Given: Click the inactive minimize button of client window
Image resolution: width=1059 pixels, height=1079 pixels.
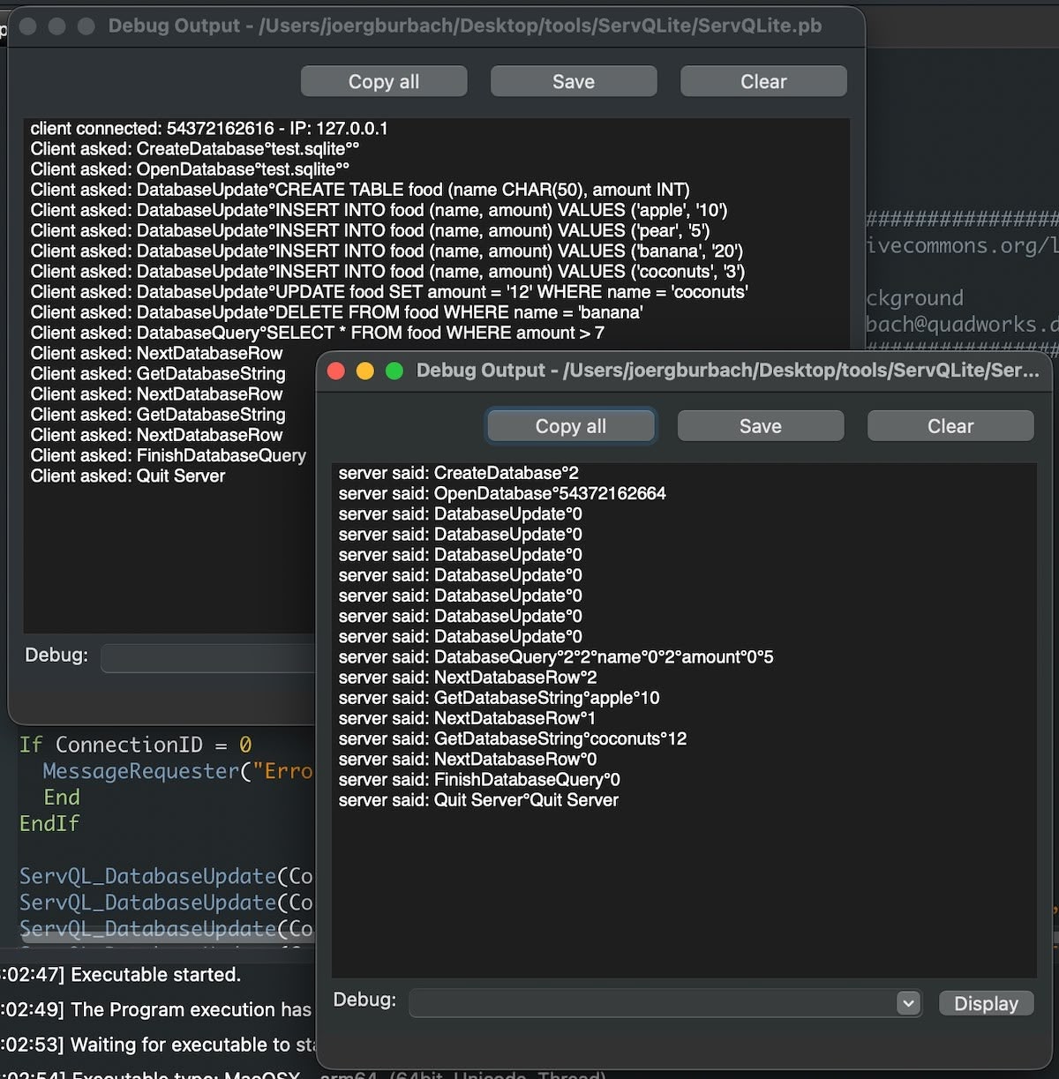Looking at the screenshot, I should click(56, 26).
